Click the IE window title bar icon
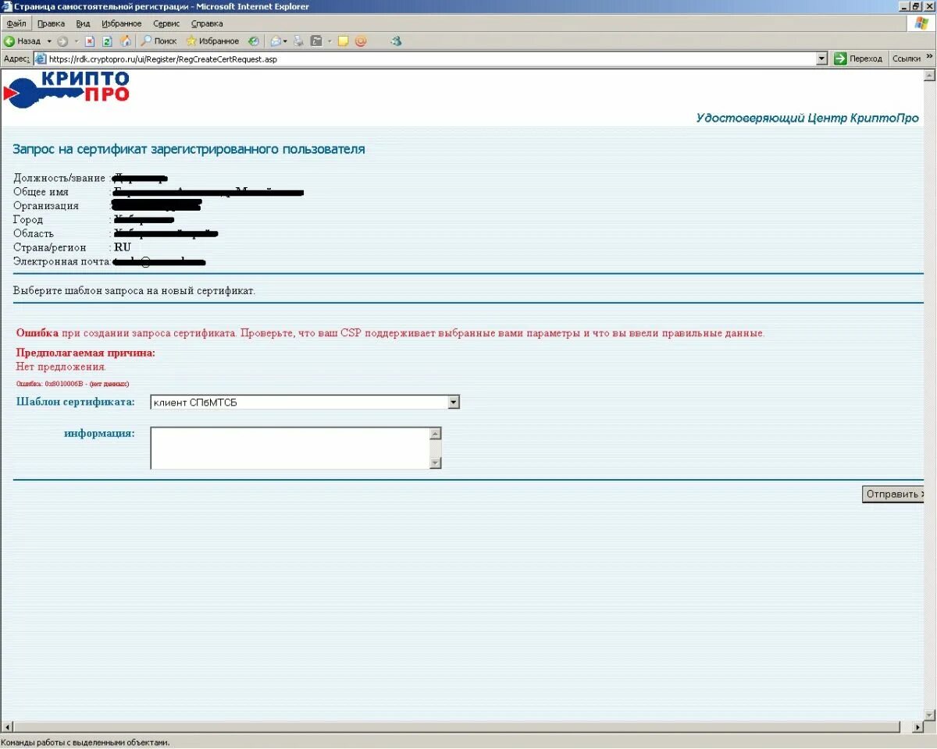Screen dimensions: 937x749 [x=7, y=6]
